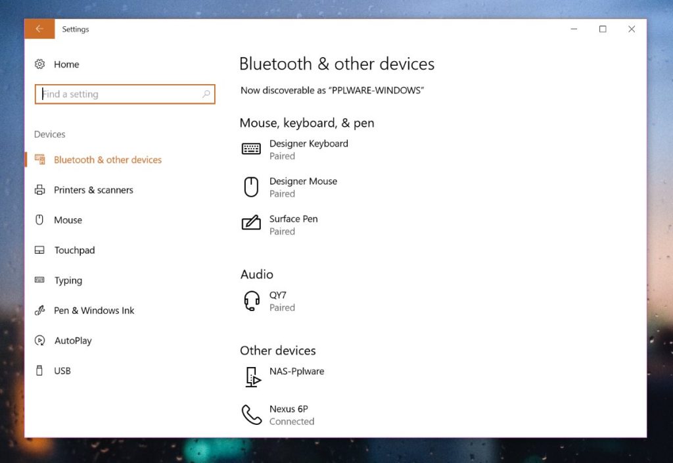Click the AutoPlay sidebar icon
Screen dimensions: 673x463
39,340
